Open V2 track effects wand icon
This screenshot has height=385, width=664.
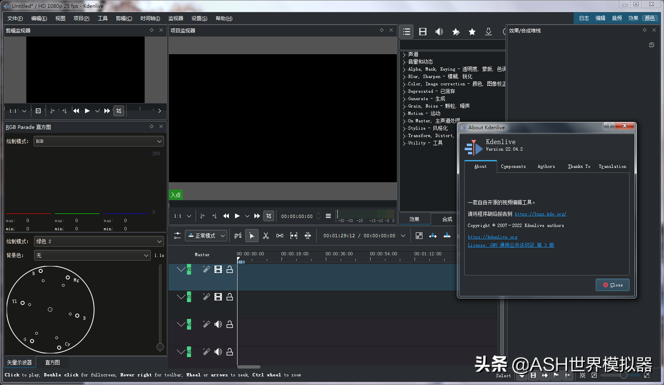206,269
